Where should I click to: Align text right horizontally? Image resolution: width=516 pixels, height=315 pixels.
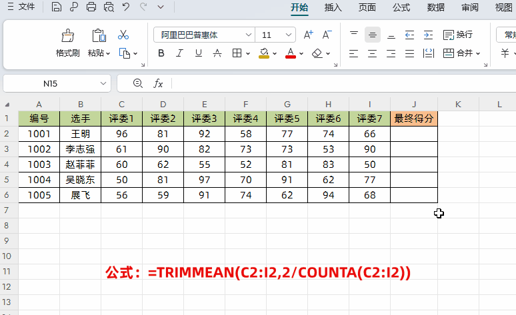coord(391,53)
